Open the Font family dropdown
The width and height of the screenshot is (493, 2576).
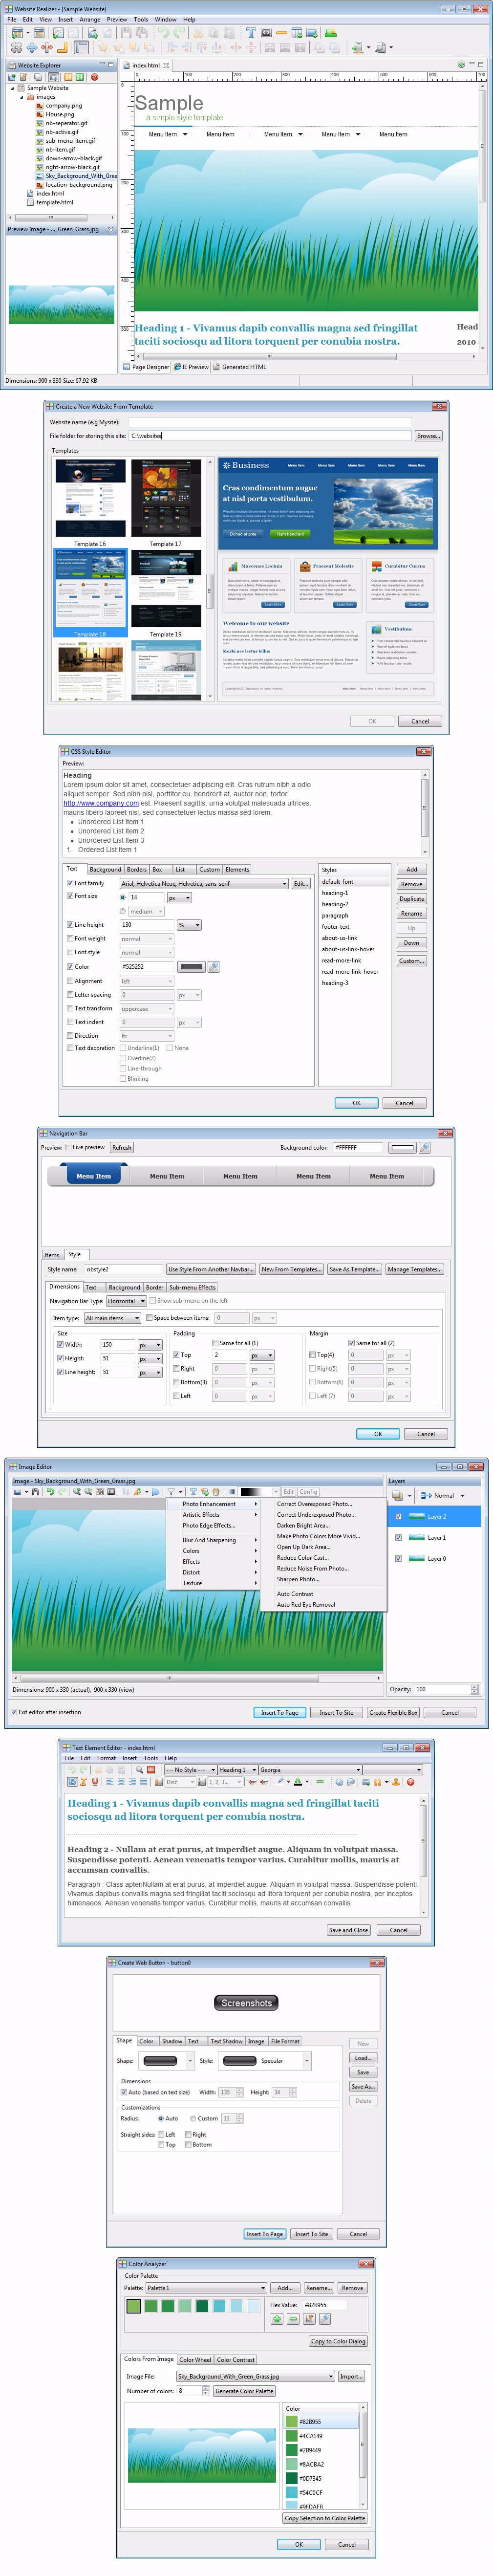pyautogui.click(x=284, y=884)
